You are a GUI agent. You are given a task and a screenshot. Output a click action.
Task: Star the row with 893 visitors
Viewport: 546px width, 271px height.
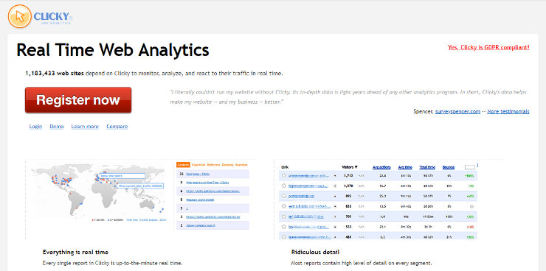point(284,197)
